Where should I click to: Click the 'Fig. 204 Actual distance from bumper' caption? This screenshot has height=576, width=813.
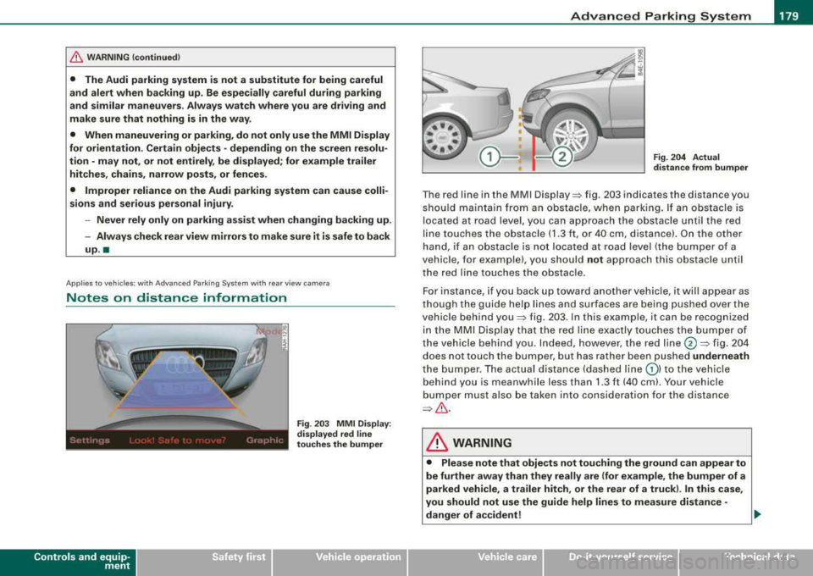coord(700,163)
